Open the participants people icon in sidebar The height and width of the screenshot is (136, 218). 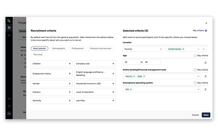point(9,35)
